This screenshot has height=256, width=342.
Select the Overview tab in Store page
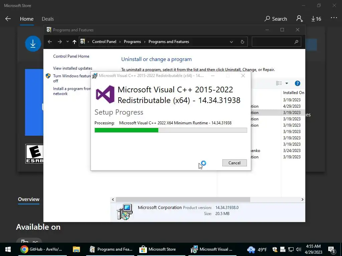point(29,199)
